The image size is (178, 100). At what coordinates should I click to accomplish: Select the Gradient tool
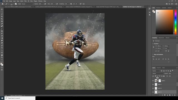(x=2, y=38)
